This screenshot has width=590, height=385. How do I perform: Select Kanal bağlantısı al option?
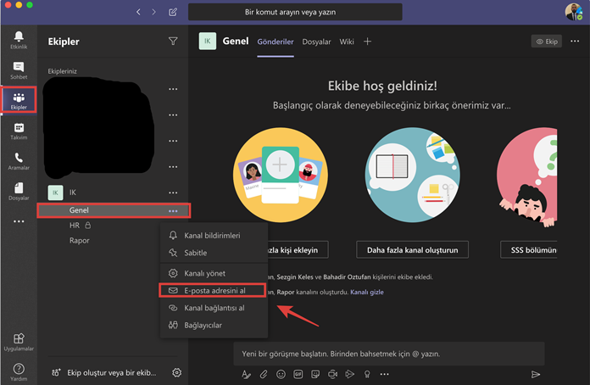pyautogui.click(x=214, y=308)
